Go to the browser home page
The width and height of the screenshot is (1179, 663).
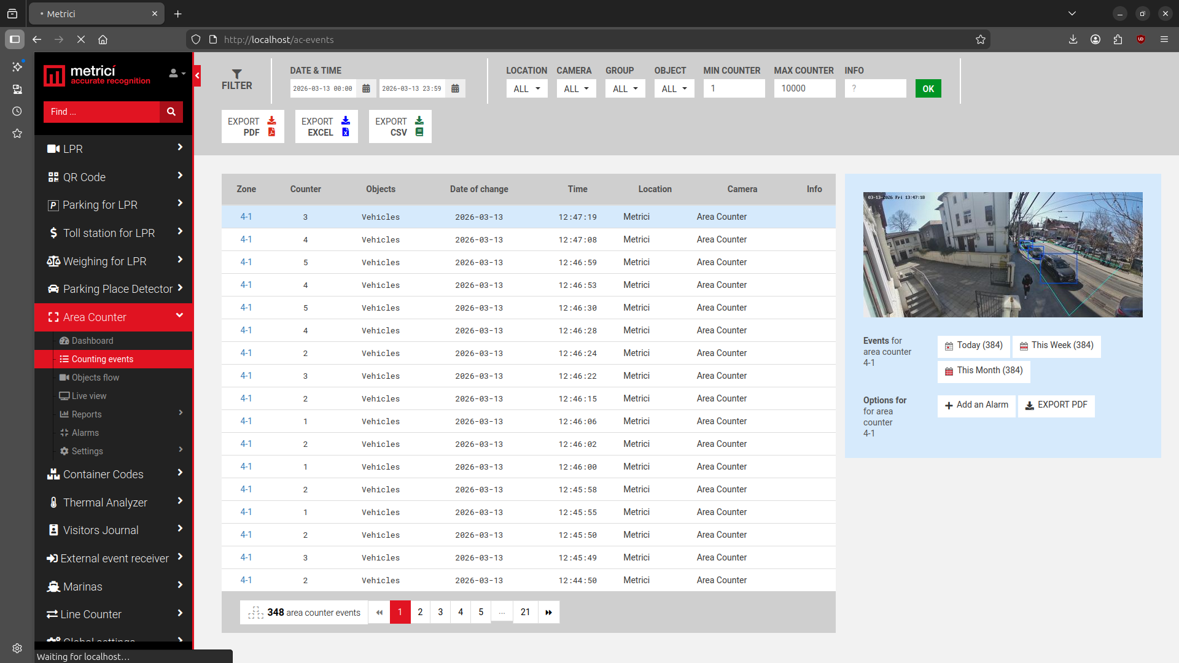[103, 39]
